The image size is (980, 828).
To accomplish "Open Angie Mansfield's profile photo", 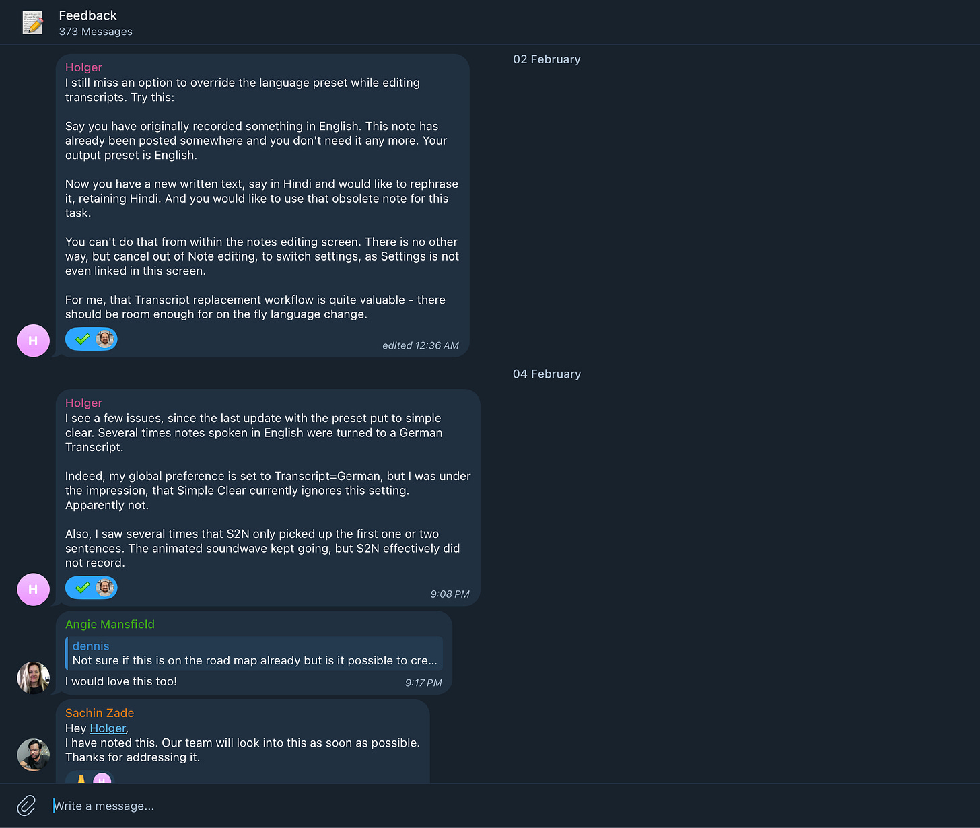I will coord(33,678).
